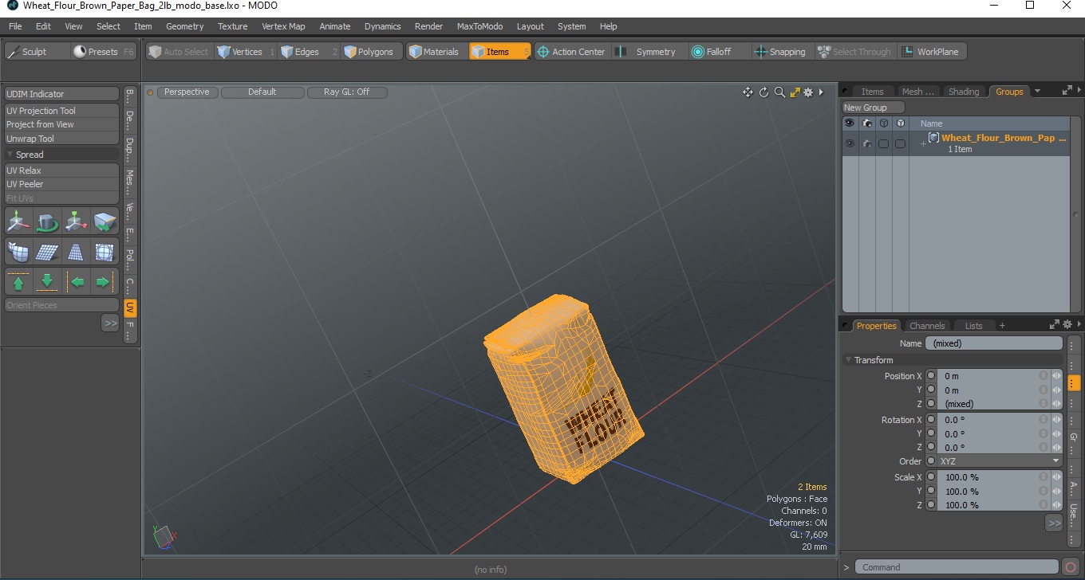
Task: Align UVs up with green up arrow
Action: pyautogui.click(x=18, y=282)
